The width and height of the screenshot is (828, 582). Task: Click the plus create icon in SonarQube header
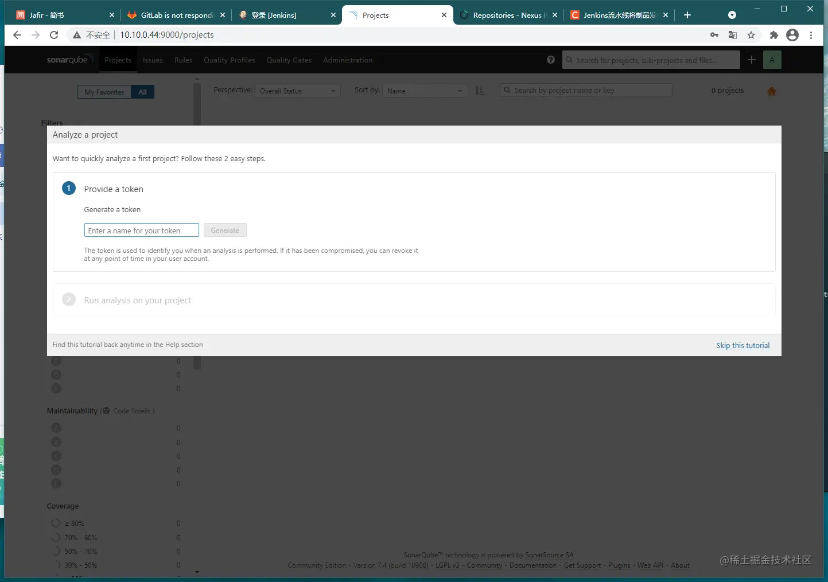tap(752, 60)
